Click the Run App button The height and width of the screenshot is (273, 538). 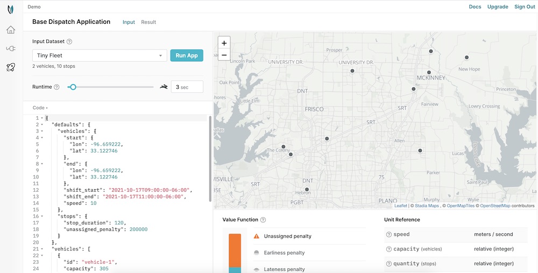click(x=187, y=55)
